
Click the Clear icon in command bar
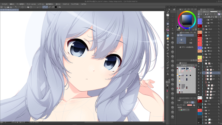click(22, 7)
